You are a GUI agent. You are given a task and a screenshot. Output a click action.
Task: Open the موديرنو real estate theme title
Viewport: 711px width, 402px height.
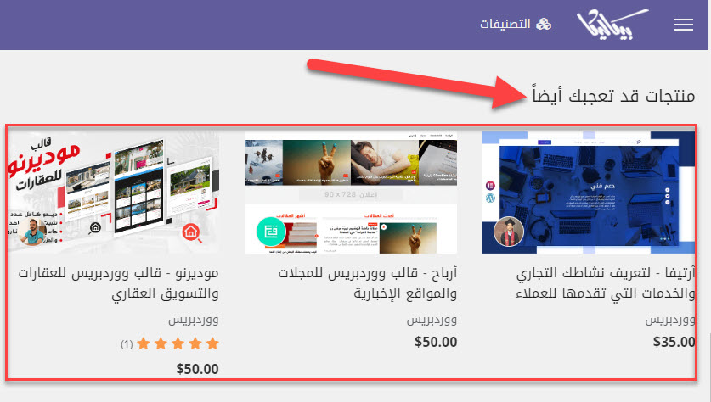click(x=119, y=283)
